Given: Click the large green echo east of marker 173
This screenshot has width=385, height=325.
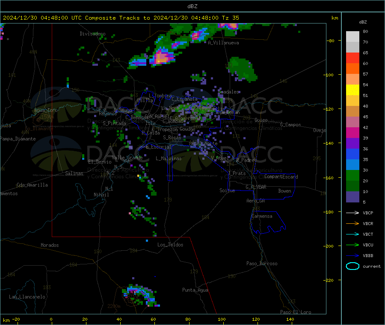Looking at the screenshot, I should click(x=243, y=69).
